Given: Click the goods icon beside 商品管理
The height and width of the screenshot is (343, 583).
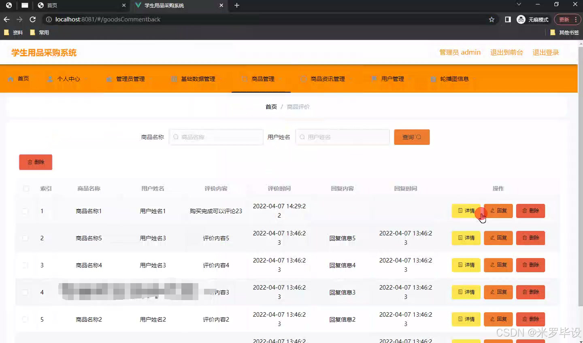Looking at the screenshot, I should click(x=244, y=79).
